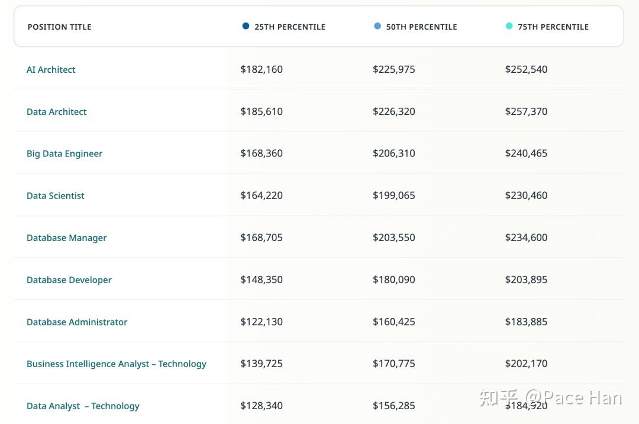Open the AI Architect position link

(x=51, y=70)
